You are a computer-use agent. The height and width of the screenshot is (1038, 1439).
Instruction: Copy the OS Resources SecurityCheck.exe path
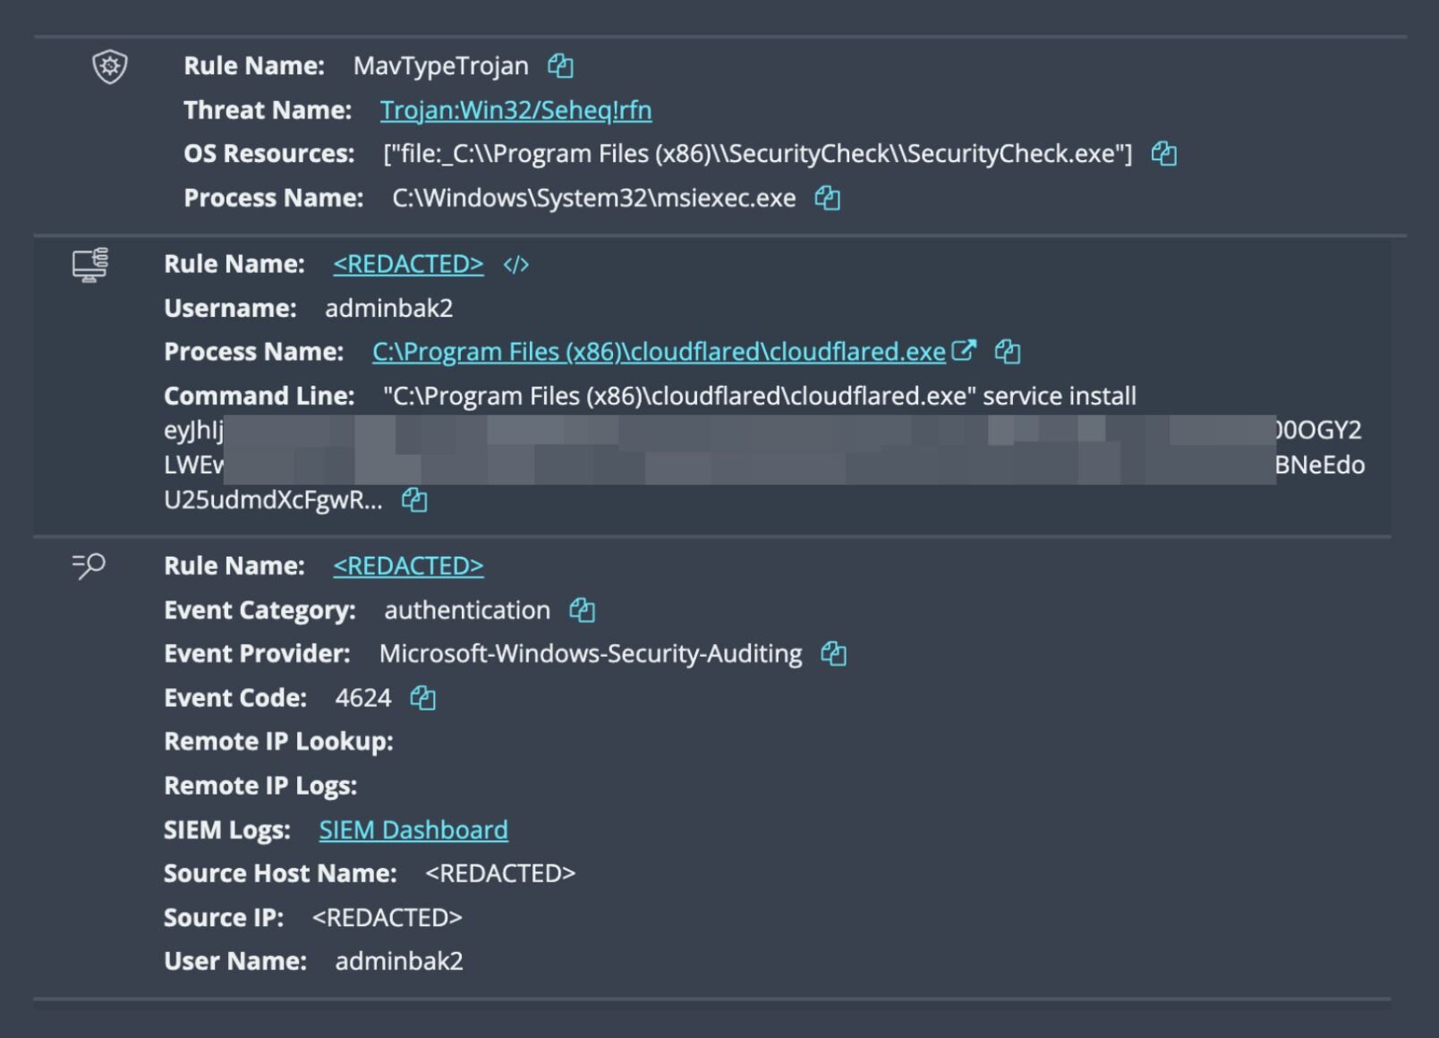click(1163, 154)
